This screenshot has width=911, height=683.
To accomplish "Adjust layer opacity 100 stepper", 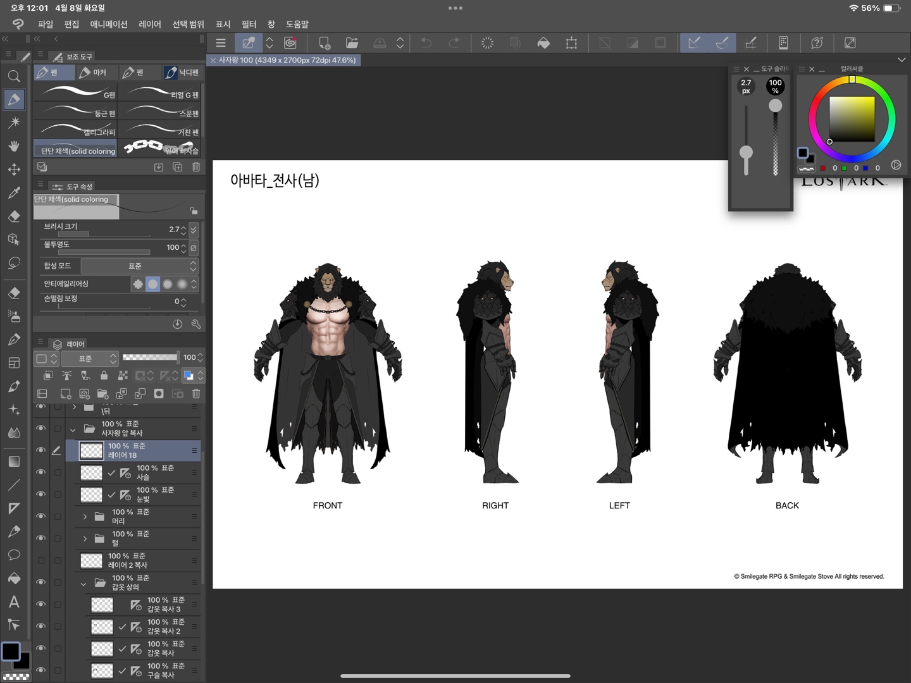I will [200, 358].
